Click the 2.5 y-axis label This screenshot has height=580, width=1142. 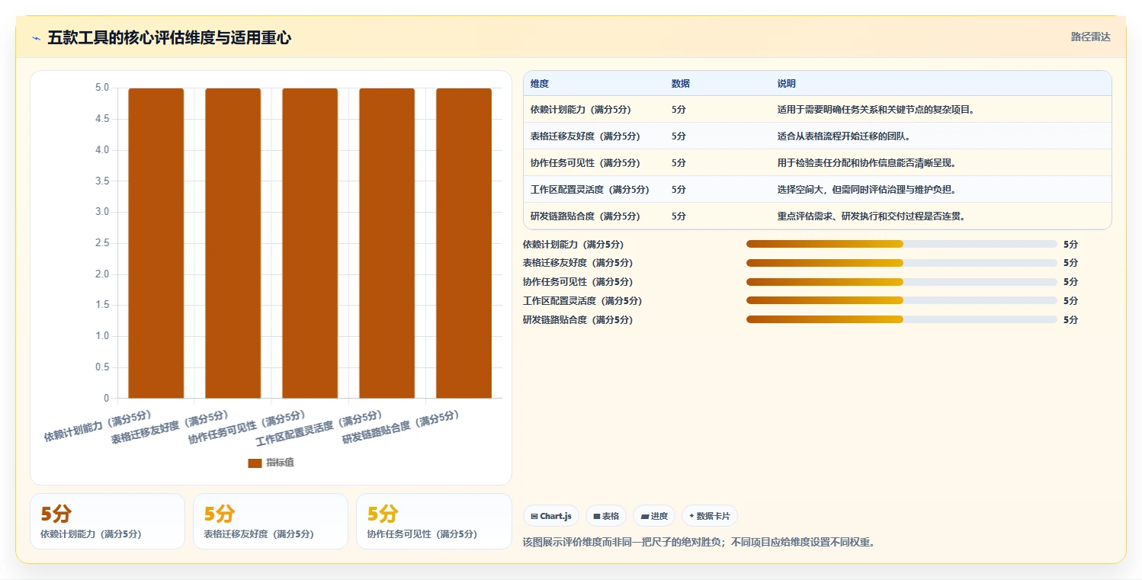(101, 243)
